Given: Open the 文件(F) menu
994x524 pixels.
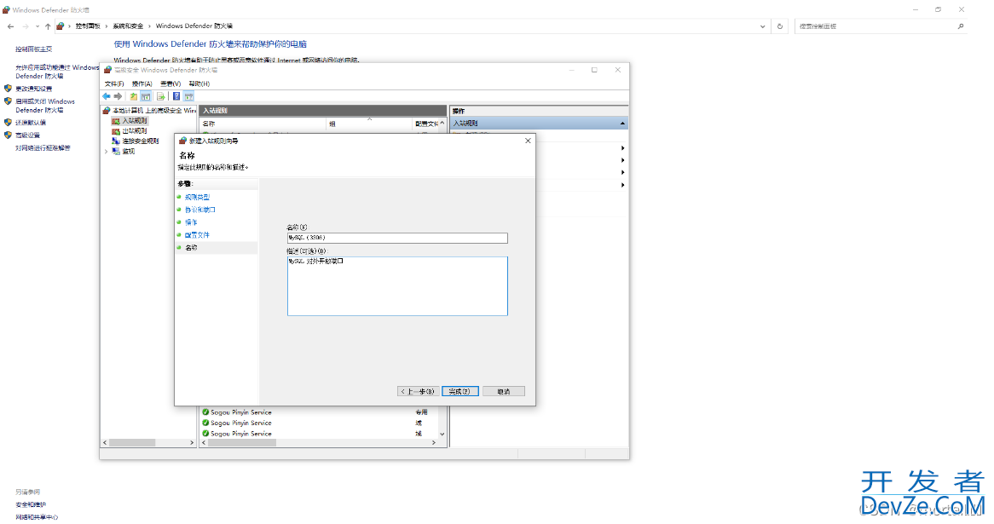Looking at the screenshot, I should 114,83.
